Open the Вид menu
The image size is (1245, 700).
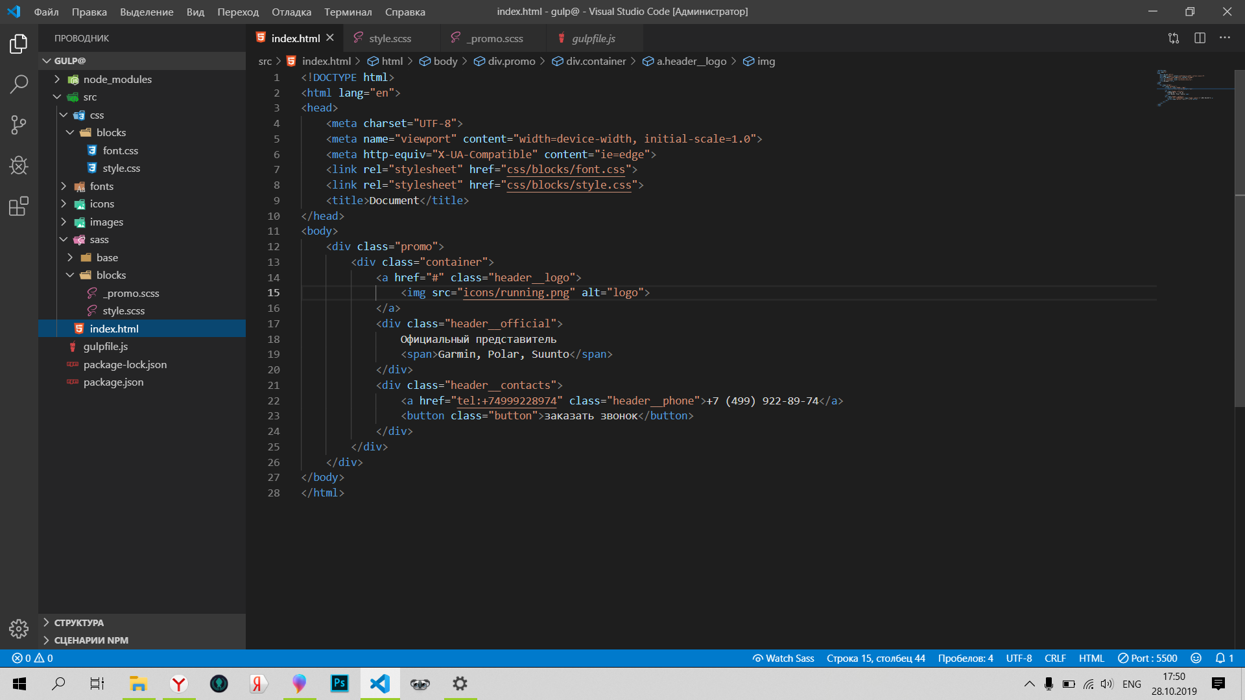(x=195, y=12)
